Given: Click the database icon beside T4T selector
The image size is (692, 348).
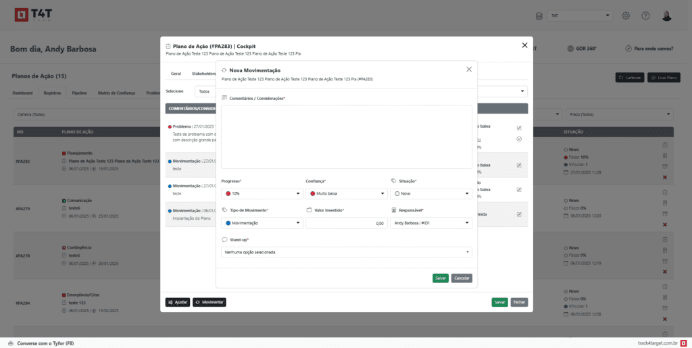Looking at the screenshot, I should click(x=539, y=16).
